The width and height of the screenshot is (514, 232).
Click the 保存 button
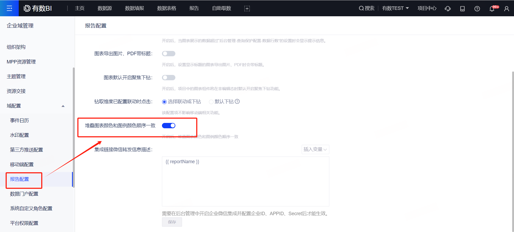point(172,222)
